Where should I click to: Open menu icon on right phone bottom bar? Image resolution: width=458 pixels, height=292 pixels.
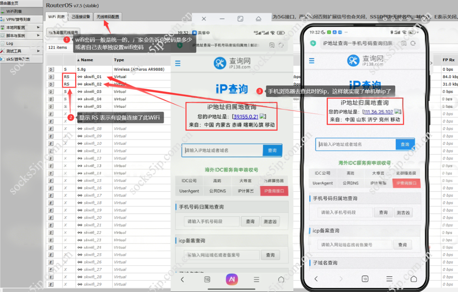[389, 279]
